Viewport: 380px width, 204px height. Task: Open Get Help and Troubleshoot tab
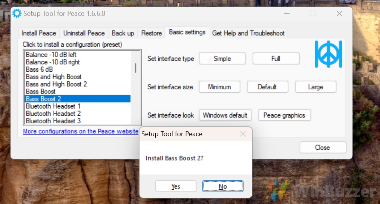(248, 33)
